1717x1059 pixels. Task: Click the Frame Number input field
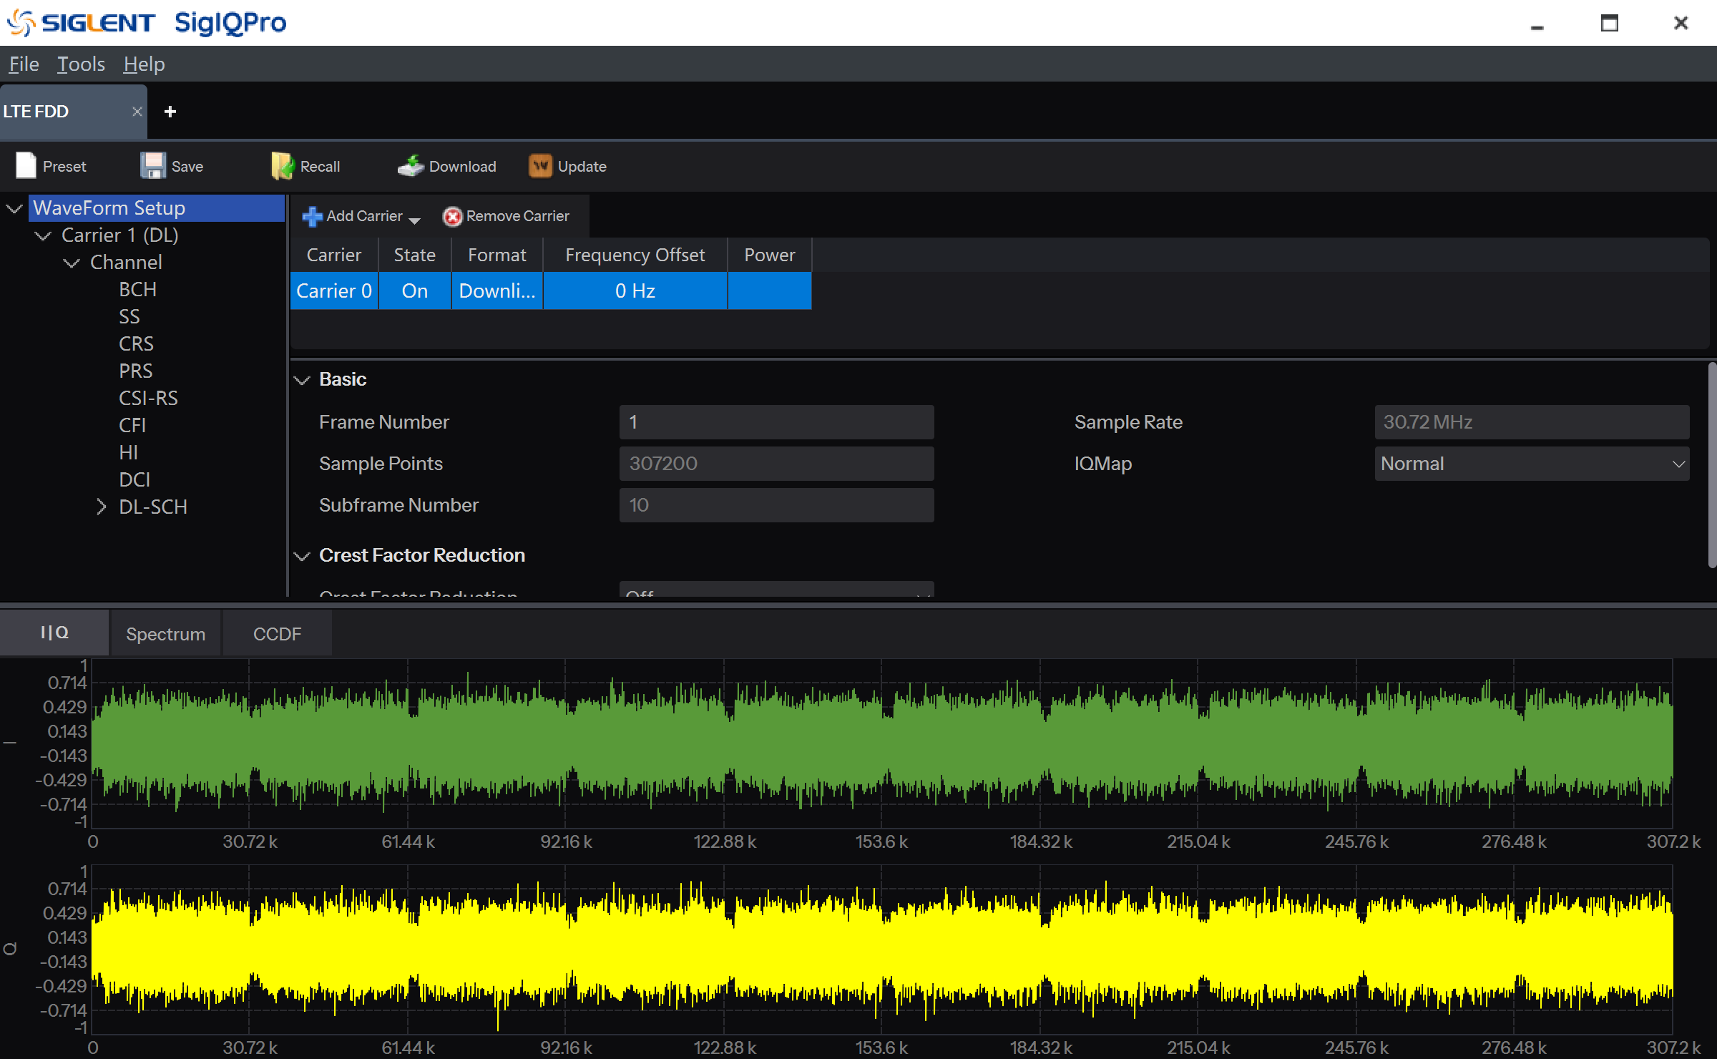pos(776,422)
